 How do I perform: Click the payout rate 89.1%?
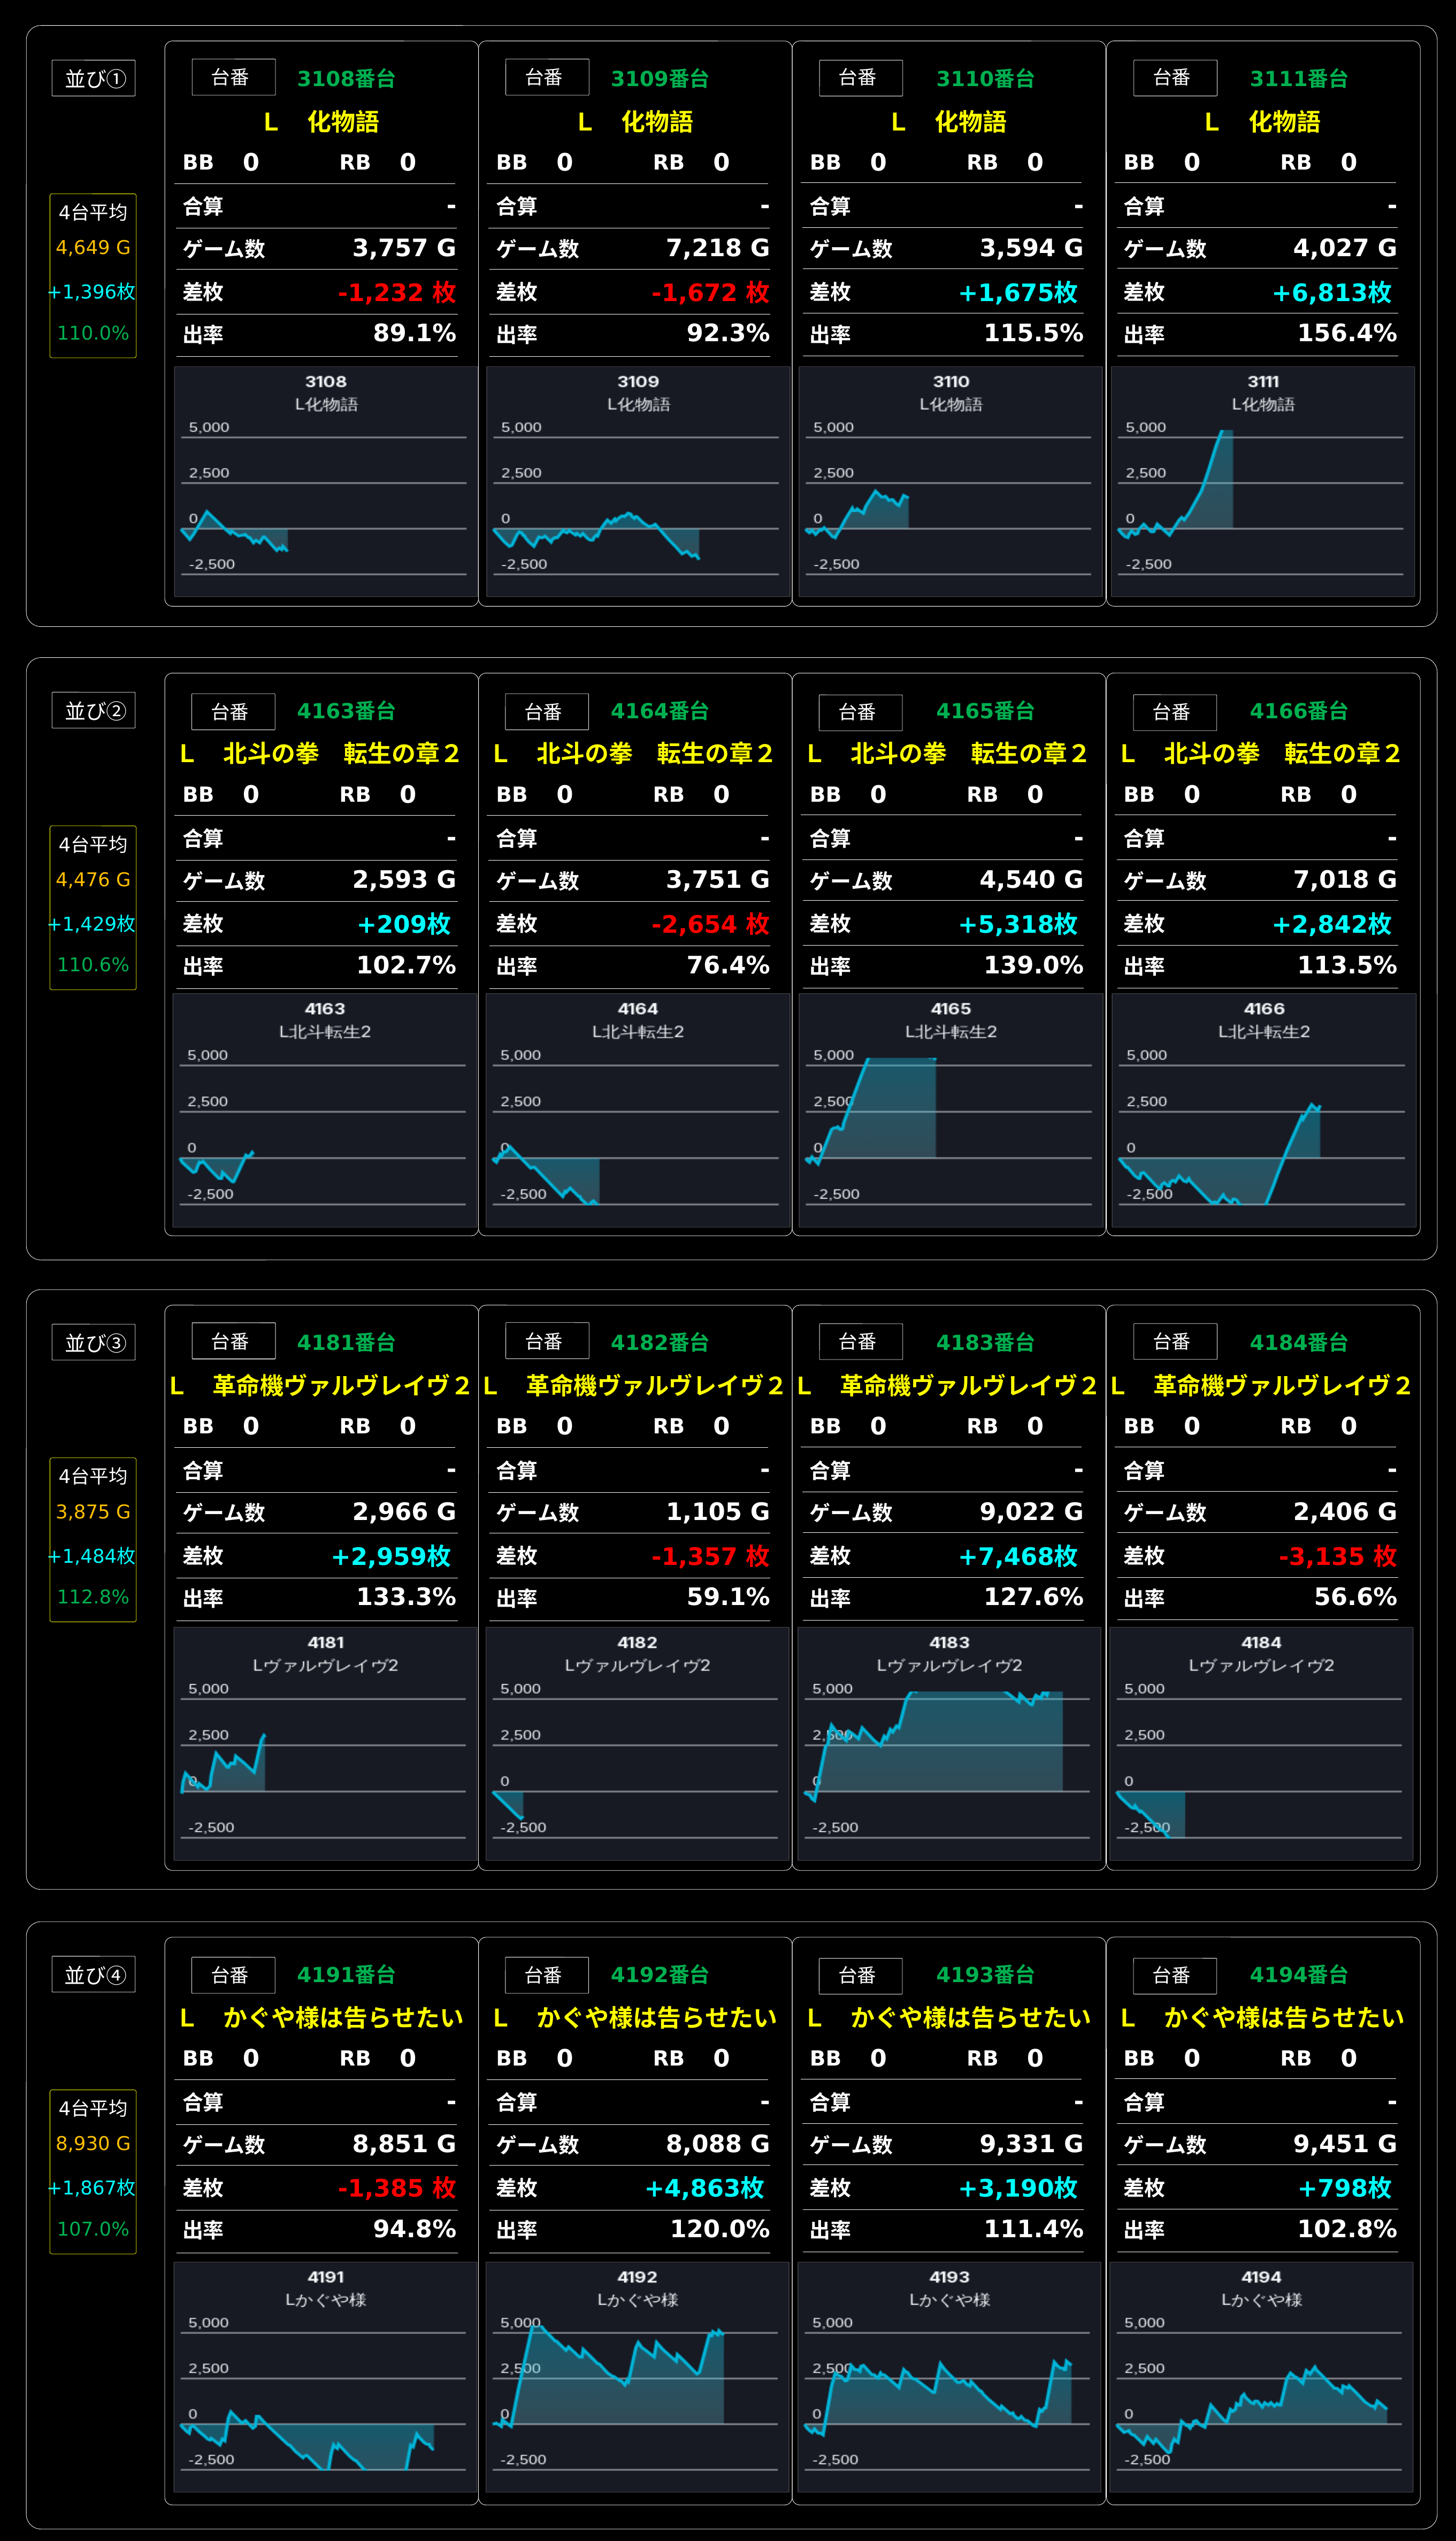click(x=415, y=333)
